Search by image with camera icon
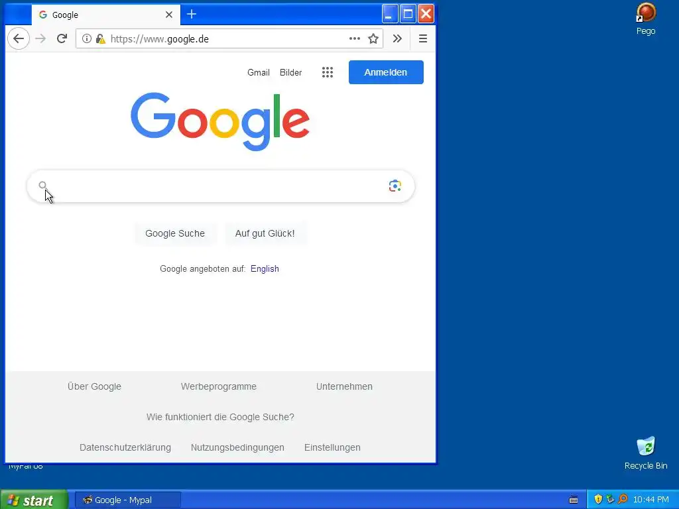The height and width of the screenshot is (509, 679). tap(395, 186)
